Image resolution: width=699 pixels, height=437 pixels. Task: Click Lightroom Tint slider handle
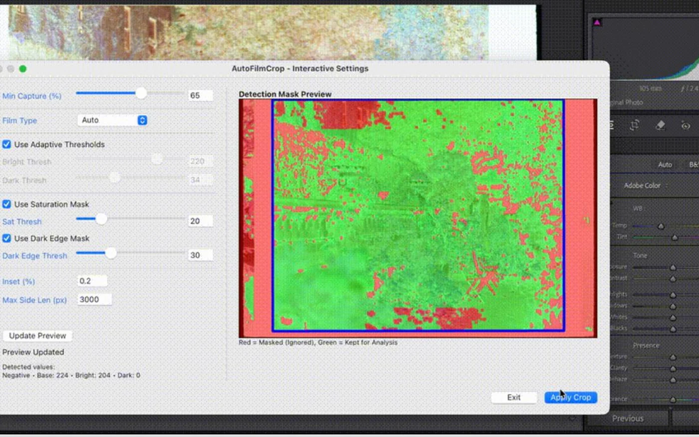pyautogui.click(x=675, y=238)
